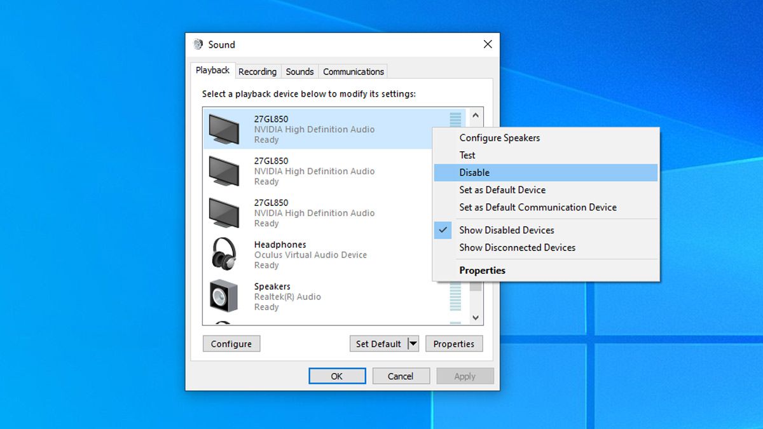Click the Sound speaker icon in the title bar
The image size is (763, 429).
click(x=198, y=44)
